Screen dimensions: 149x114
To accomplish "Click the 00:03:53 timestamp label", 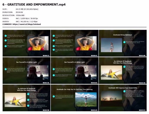I will click(x=142, y=110).
